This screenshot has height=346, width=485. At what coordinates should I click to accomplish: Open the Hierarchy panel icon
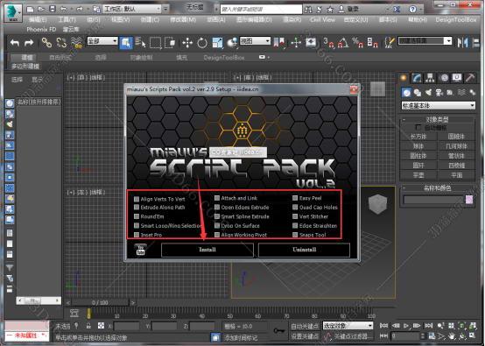pyautogui.click(x=430, y=78)
